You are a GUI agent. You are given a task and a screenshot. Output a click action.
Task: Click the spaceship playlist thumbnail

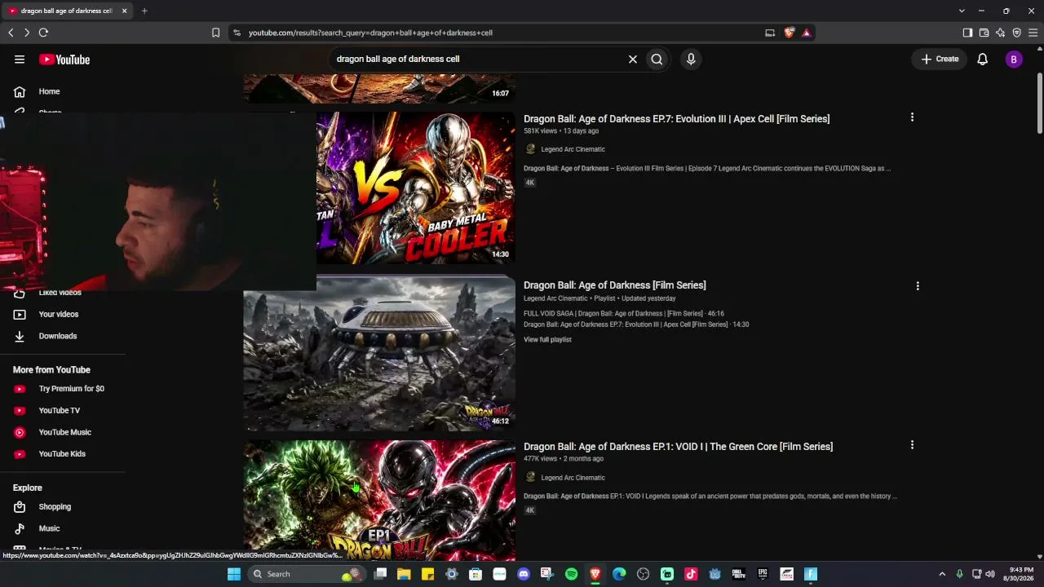pos(379,353)
